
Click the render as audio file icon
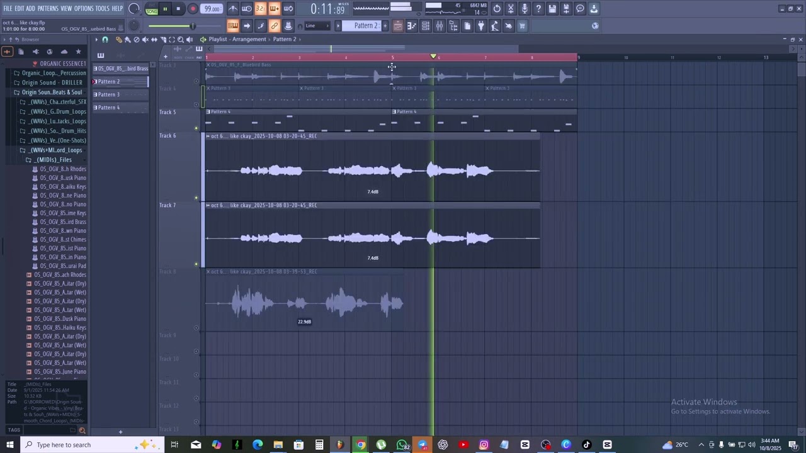567,9
